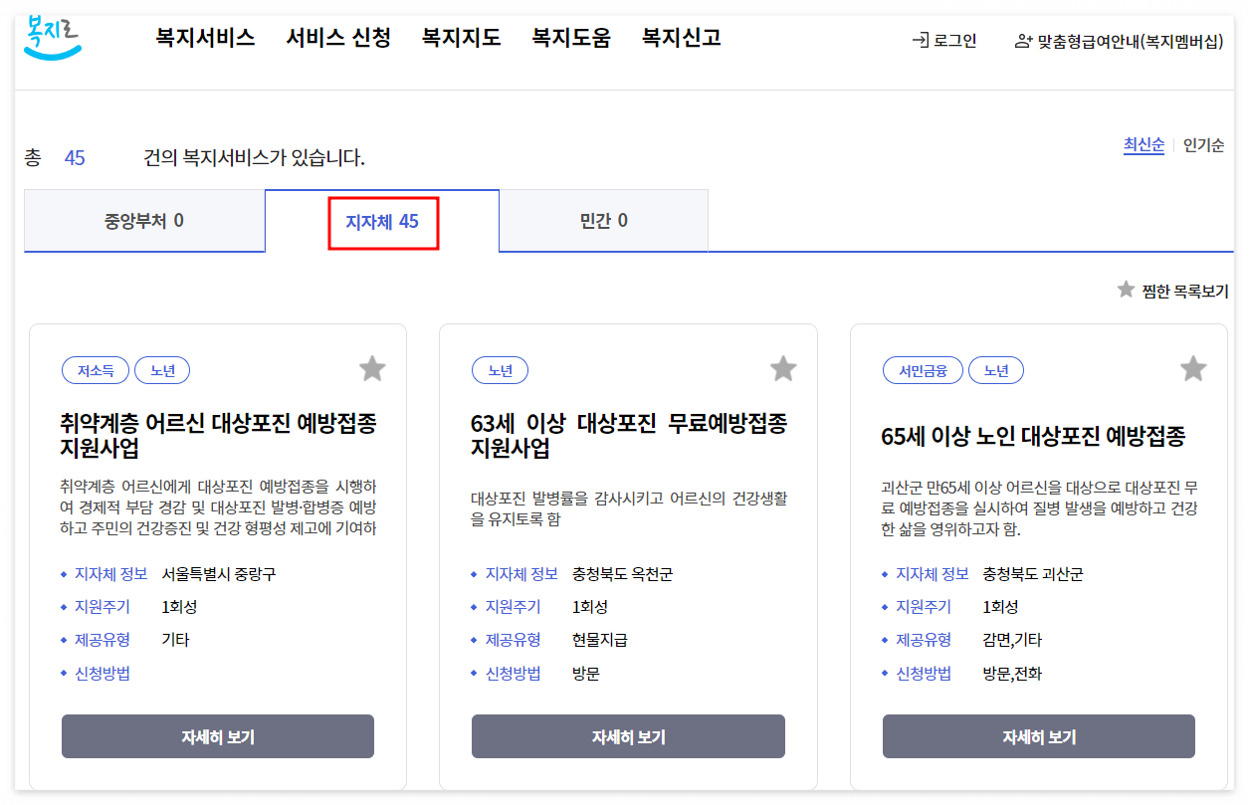This screenshot has width=1249, height=805.
Task: Select the 지자체 45 tab
Action: 382,221
